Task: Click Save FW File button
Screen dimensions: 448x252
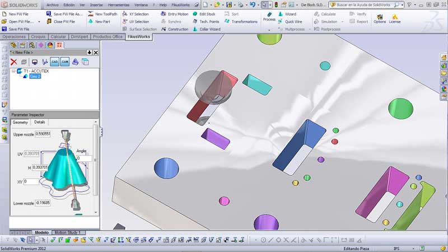Action: [16, 29]
